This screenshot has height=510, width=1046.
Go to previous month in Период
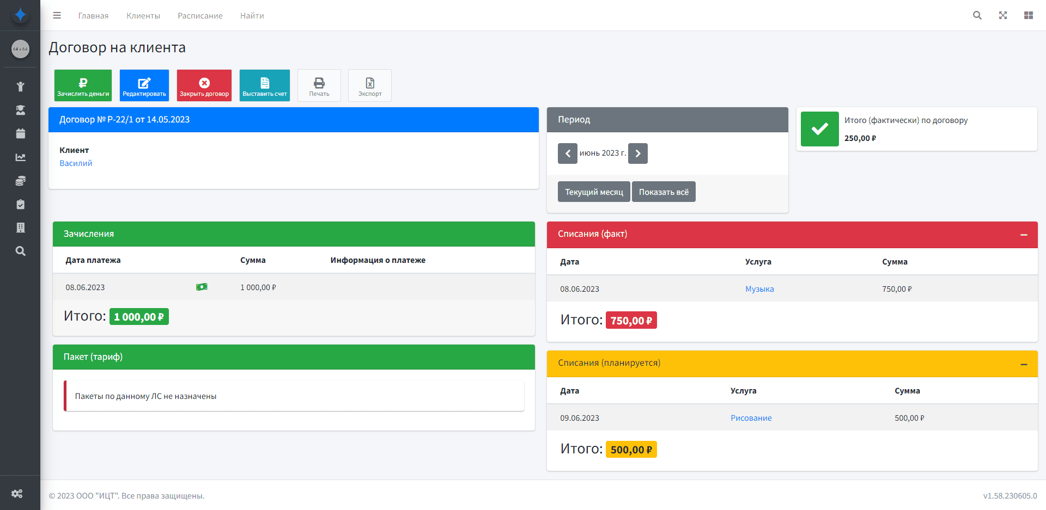tap(567, 153)
